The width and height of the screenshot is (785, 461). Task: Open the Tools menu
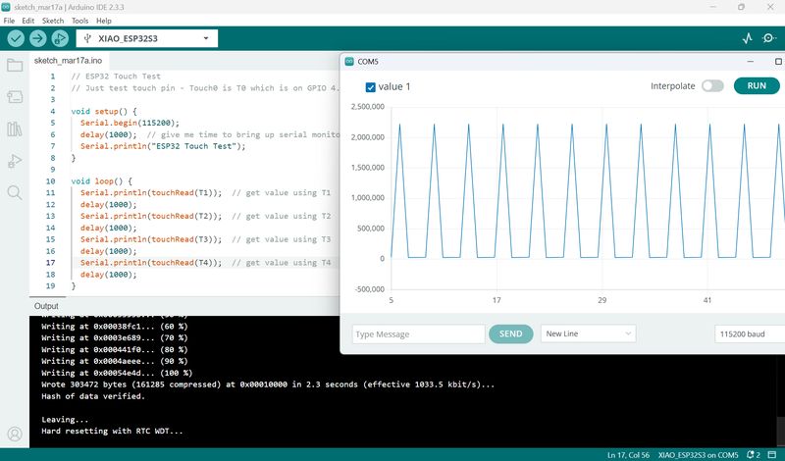79,21
